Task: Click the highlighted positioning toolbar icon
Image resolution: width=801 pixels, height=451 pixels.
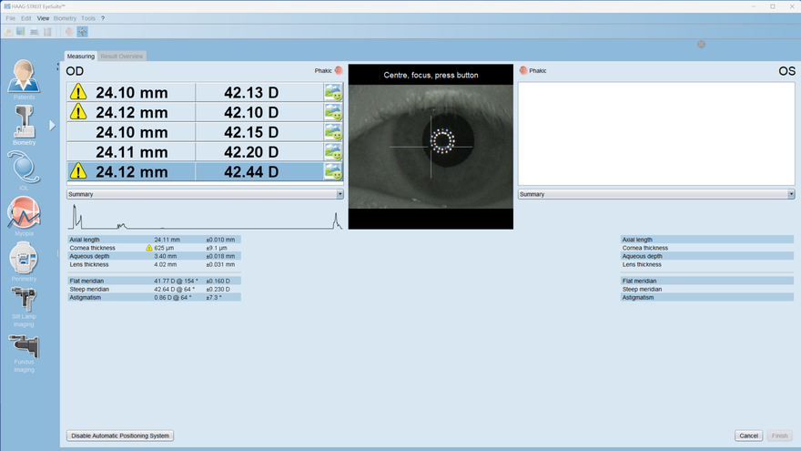Action: tap(82, 32)
